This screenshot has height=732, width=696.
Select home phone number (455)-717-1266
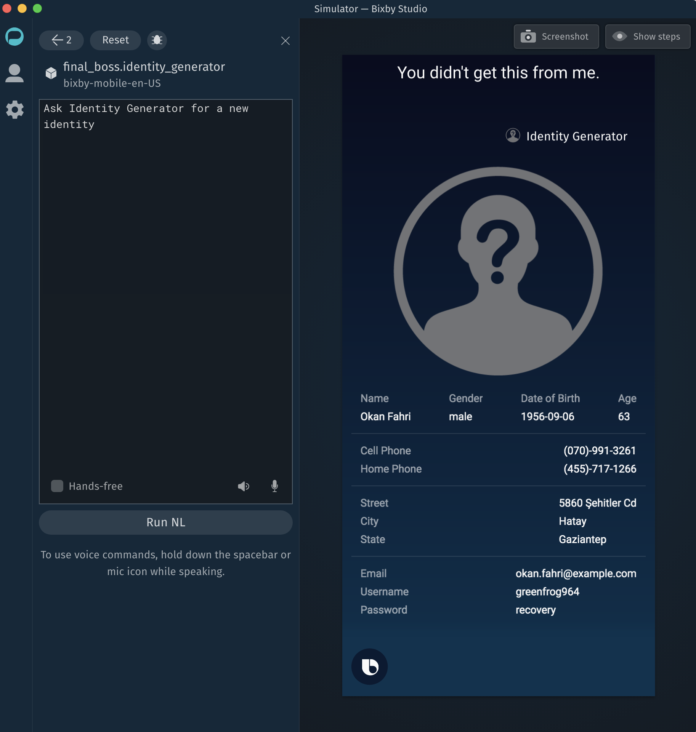pyautogui.click(x=600, y=469)
